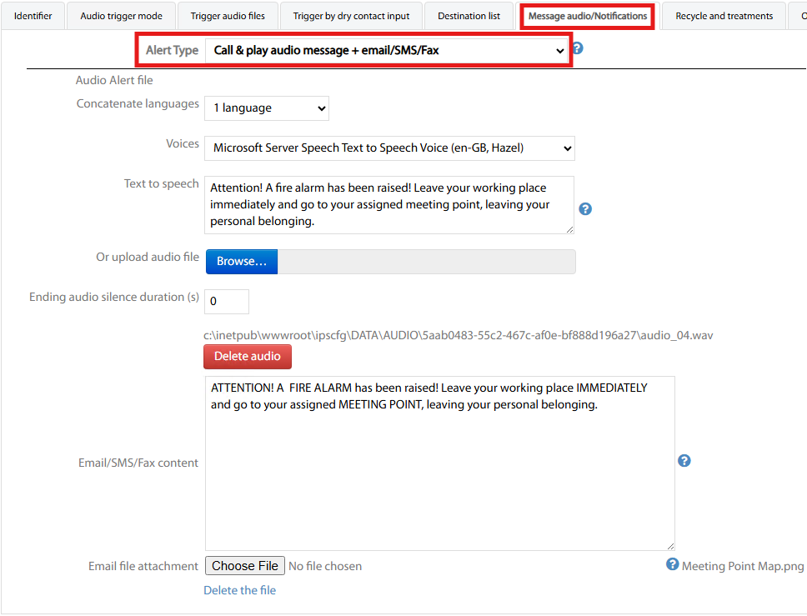Select Trigger by dry contact input tab
Screen dimensions: 807x616
coord(351,16)
